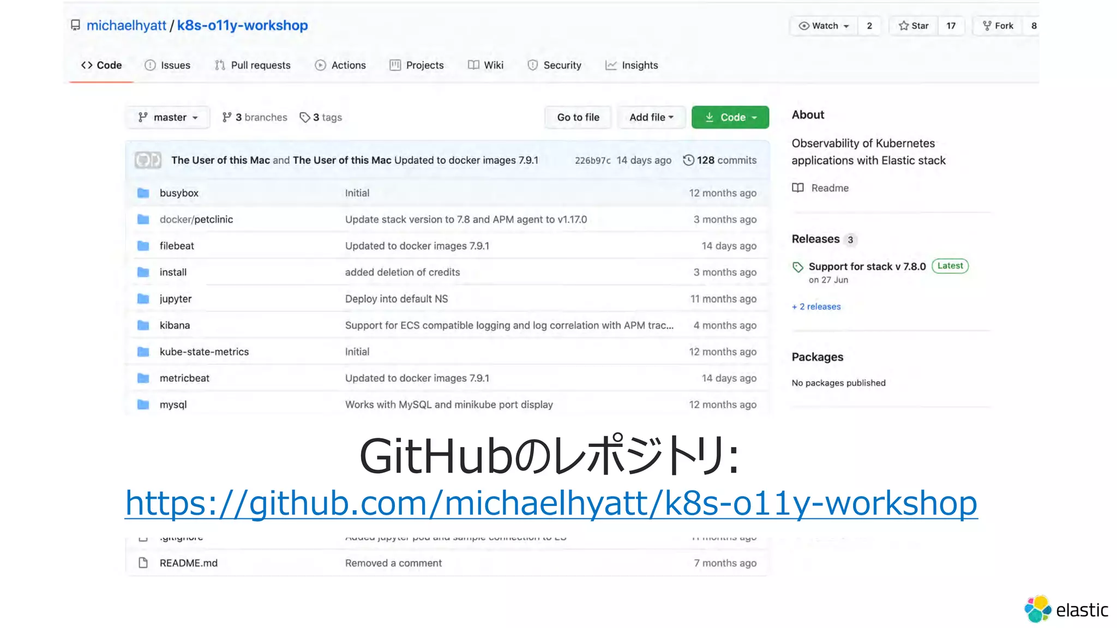
Task: Switch to the Code tab
Action: point(101,65)
